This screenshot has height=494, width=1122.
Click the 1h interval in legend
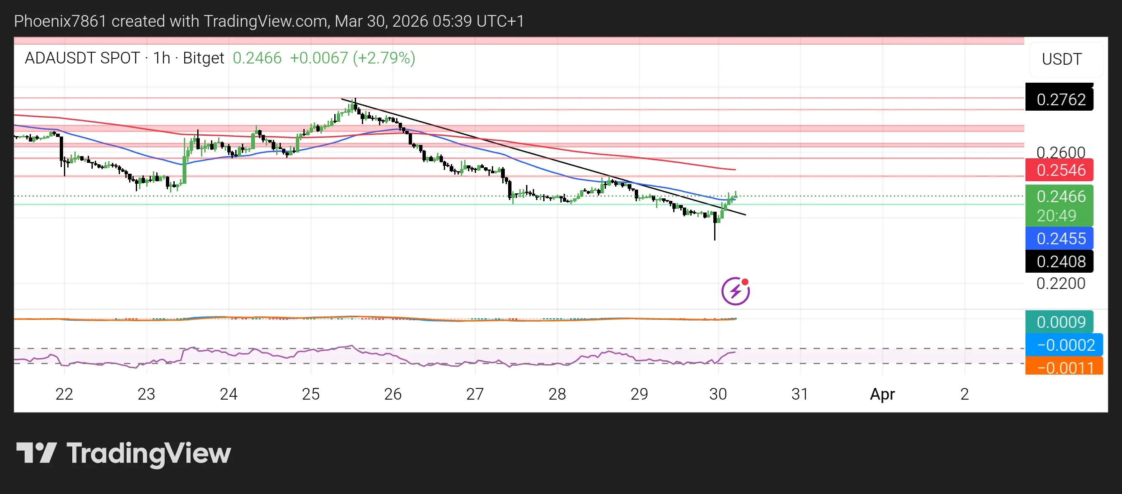(161, 58)
